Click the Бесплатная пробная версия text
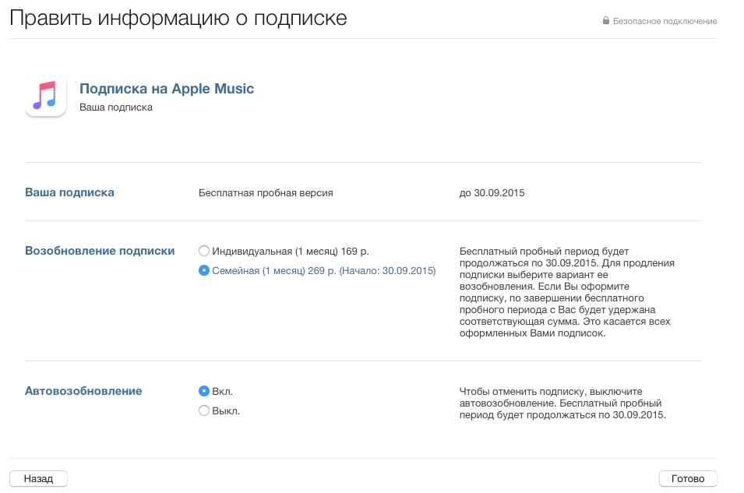 [x=266, y=192]
